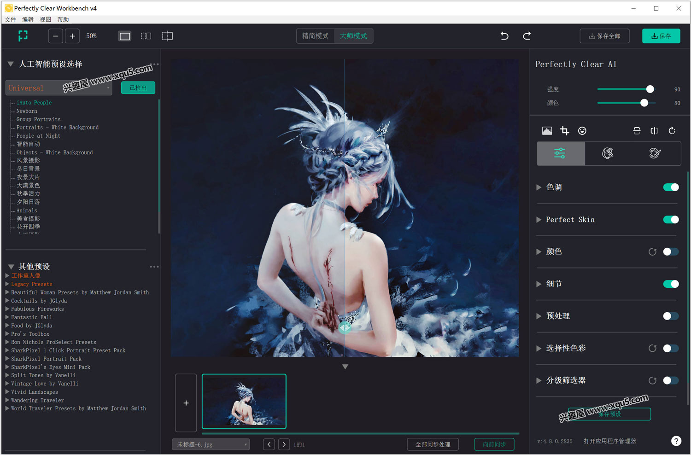Click the Perfectly Clear logo icon
This screenshot has width=691, height=455.
23,36
